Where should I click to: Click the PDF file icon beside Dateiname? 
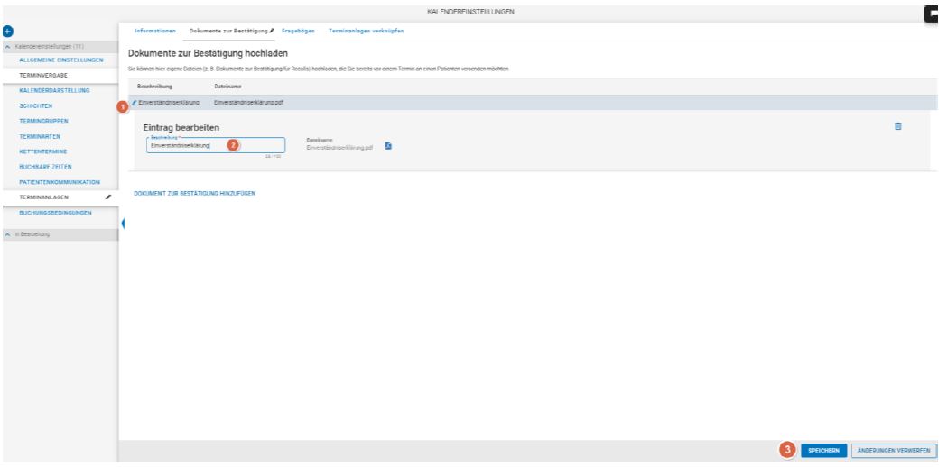[x=387, y=146]
